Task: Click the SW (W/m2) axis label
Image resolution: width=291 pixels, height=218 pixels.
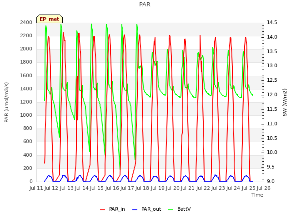Action: coord(285,102)
